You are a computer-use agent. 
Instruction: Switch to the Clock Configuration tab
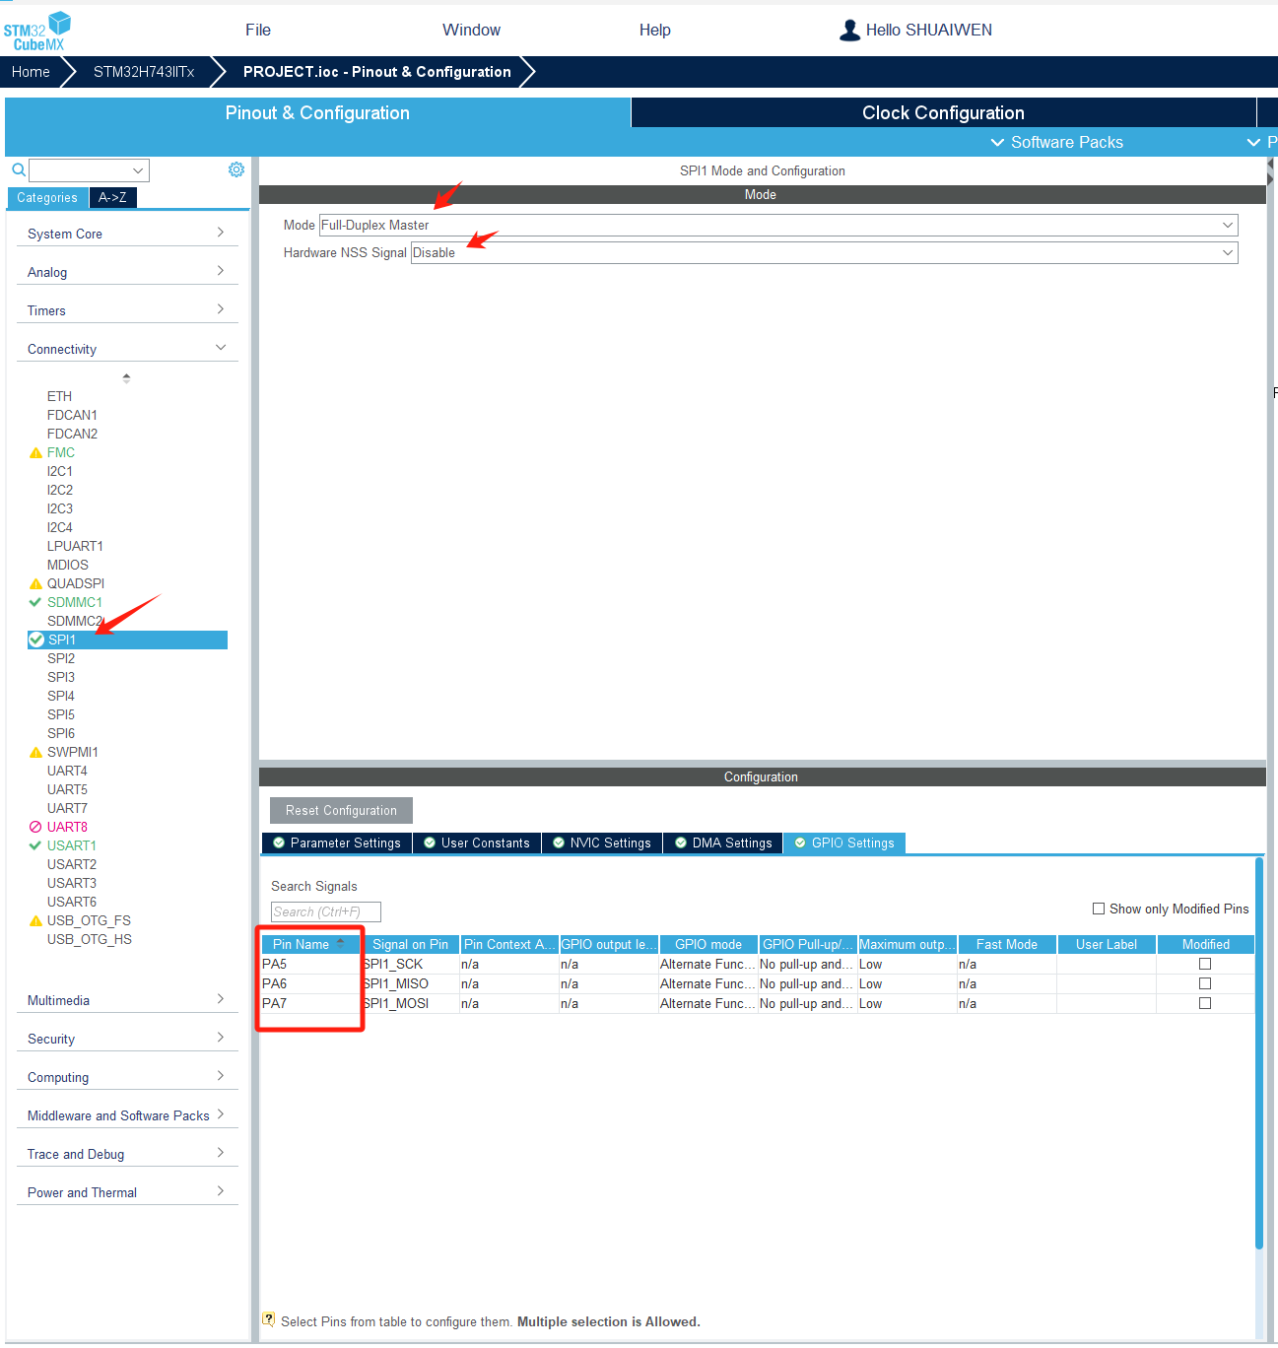943,112
